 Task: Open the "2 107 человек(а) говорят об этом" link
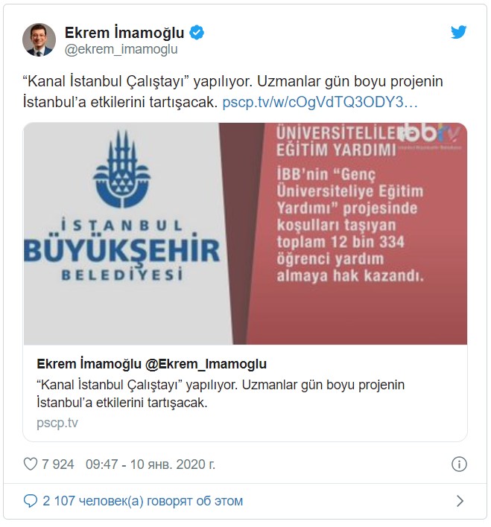tap(143, 501)
